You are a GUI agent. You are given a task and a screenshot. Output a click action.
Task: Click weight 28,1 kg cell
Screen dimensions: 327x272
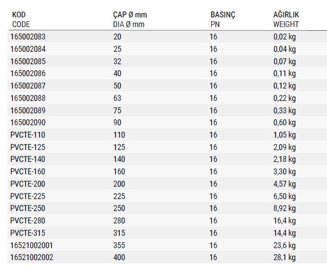click(284, 257)
